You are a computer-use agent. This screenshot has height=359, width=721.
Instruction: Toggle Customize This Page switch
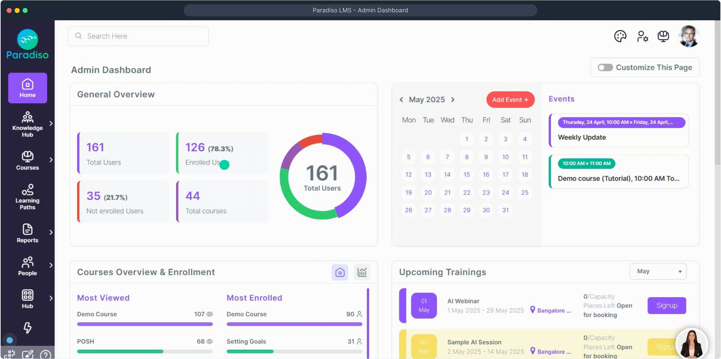605,67
